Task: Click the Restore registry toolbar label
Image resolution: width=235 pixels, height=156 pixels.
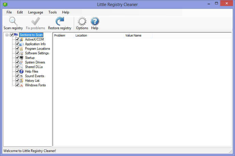Action: (x=60, y=28)
